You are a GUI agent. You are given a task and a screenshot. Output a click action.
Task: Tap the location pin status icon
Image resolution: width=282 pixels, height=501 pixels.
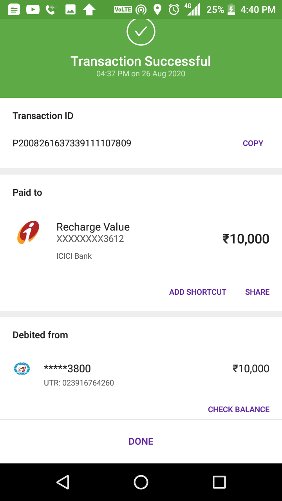pos(157,9)
